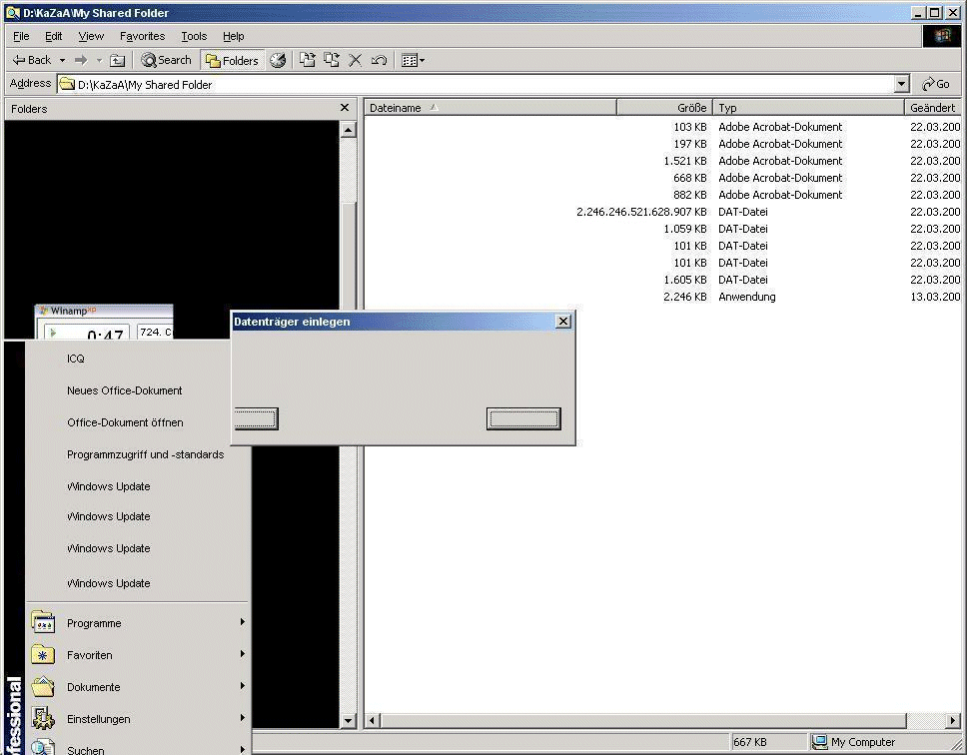Open the Tools menu
The width and height of the screenshot is (967, 755).
[x=194, y=36]
